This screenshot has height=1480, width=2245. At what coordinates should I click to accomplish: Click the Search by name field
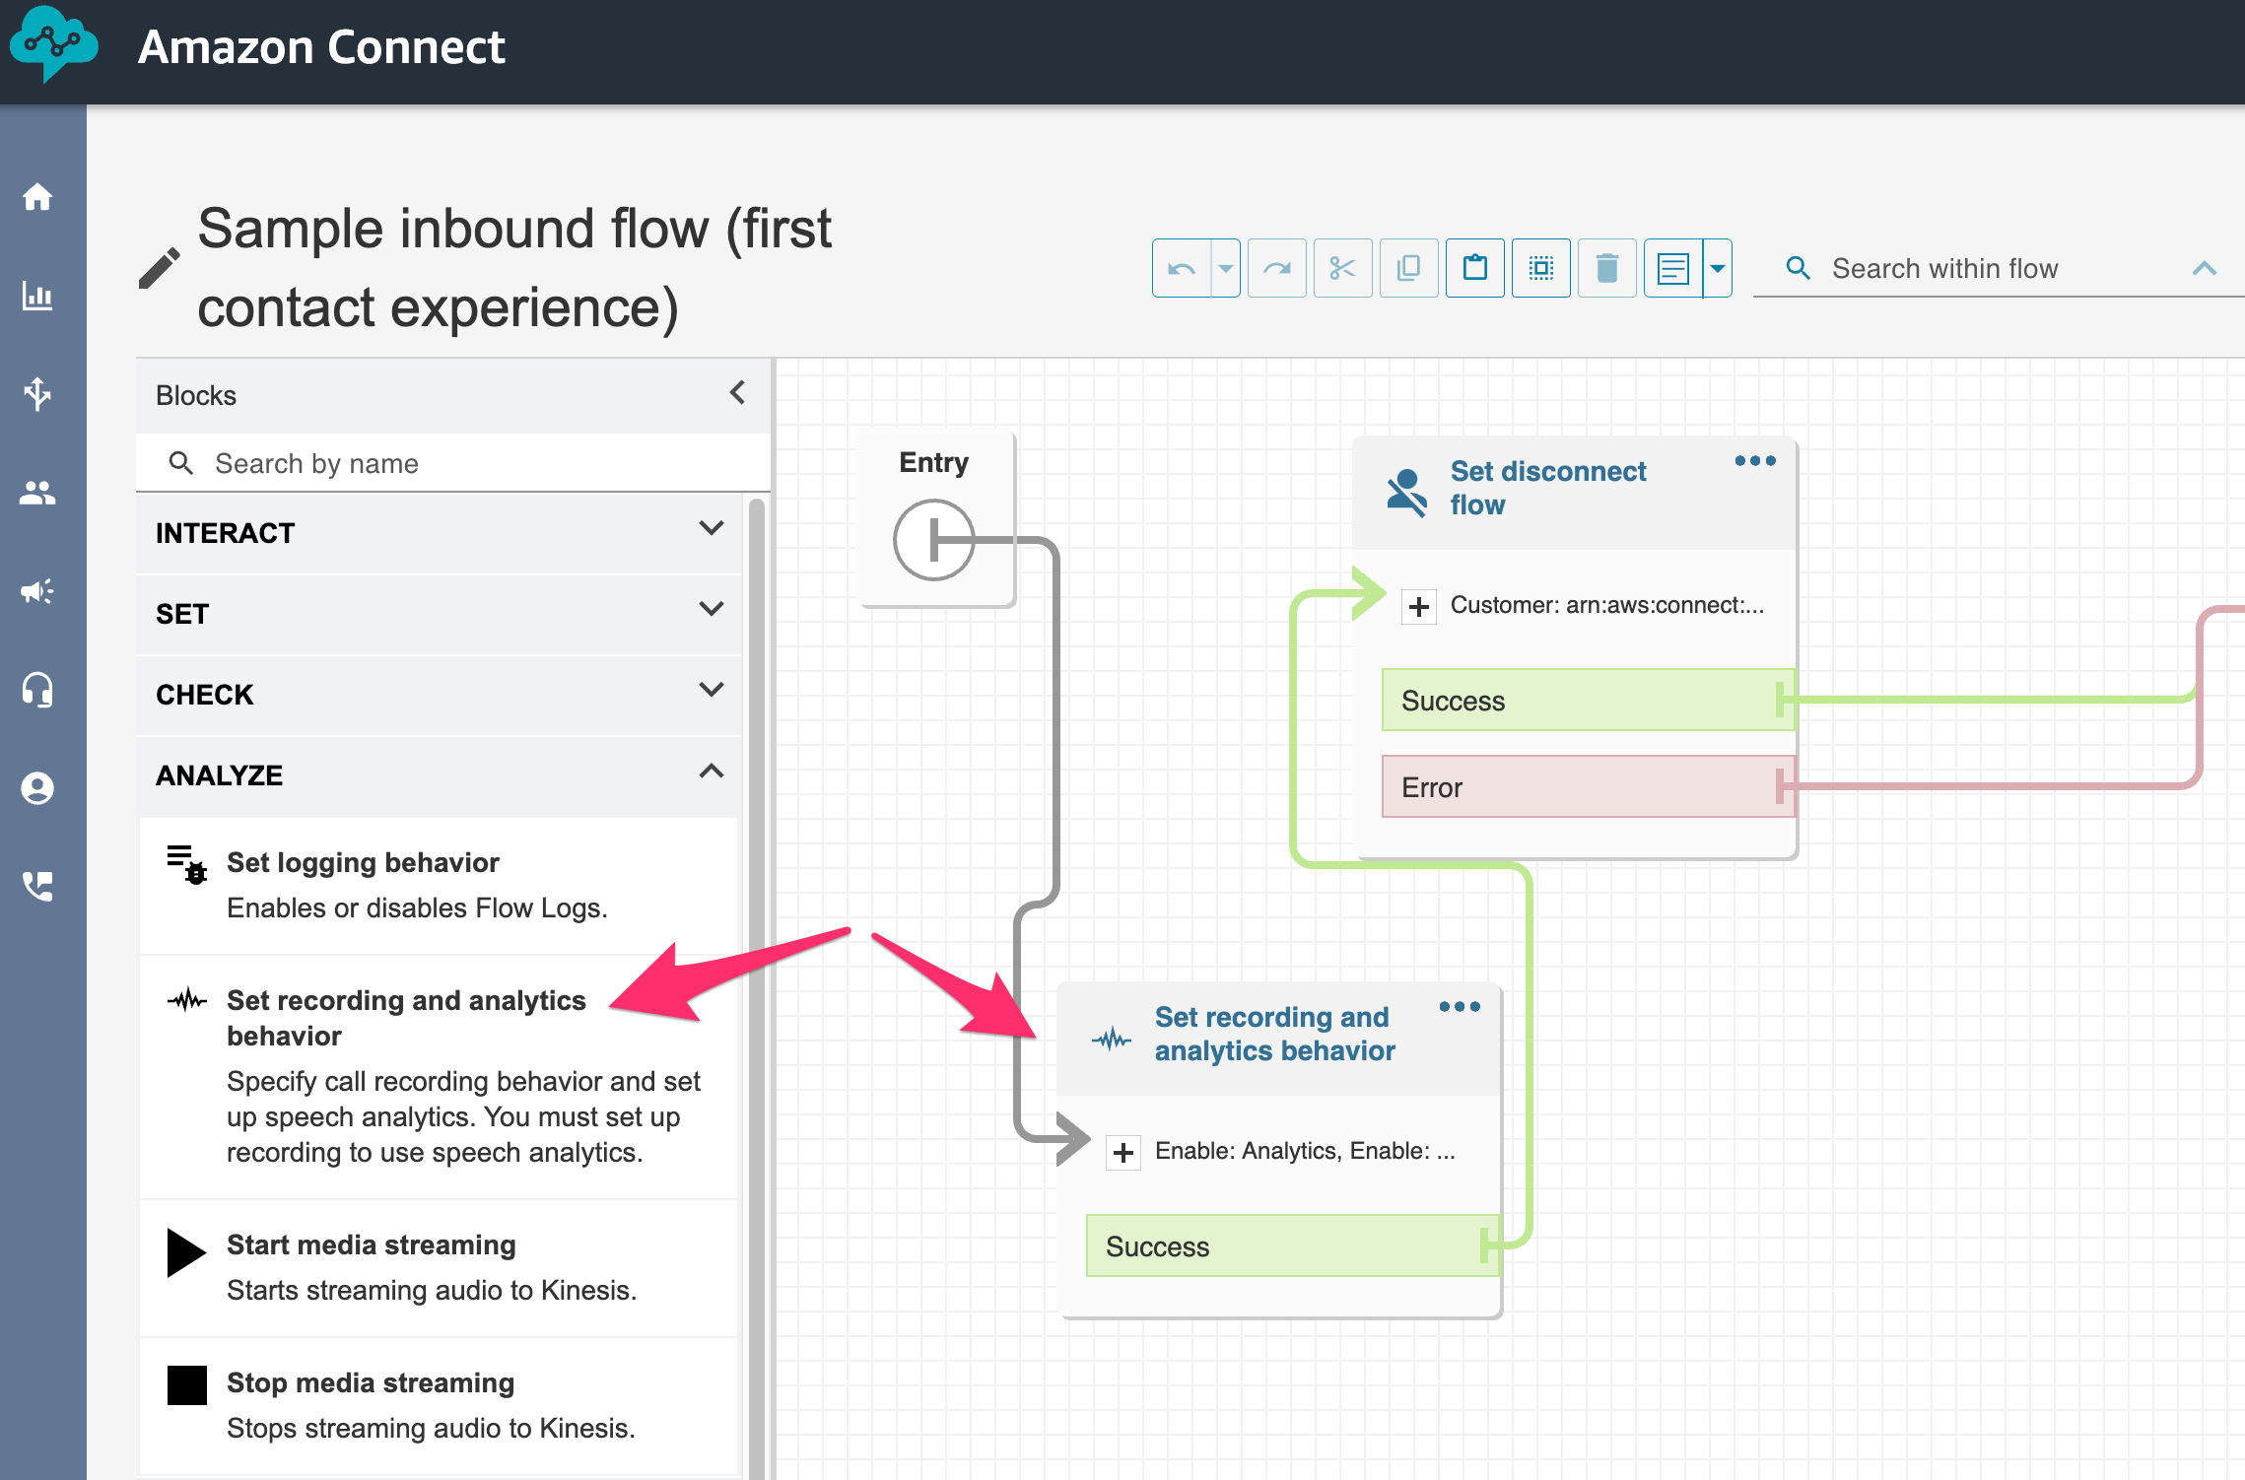[453, 463]
